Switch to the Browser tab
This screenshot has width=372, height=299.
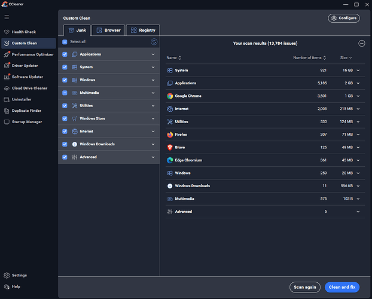click(x=108, y=30)
